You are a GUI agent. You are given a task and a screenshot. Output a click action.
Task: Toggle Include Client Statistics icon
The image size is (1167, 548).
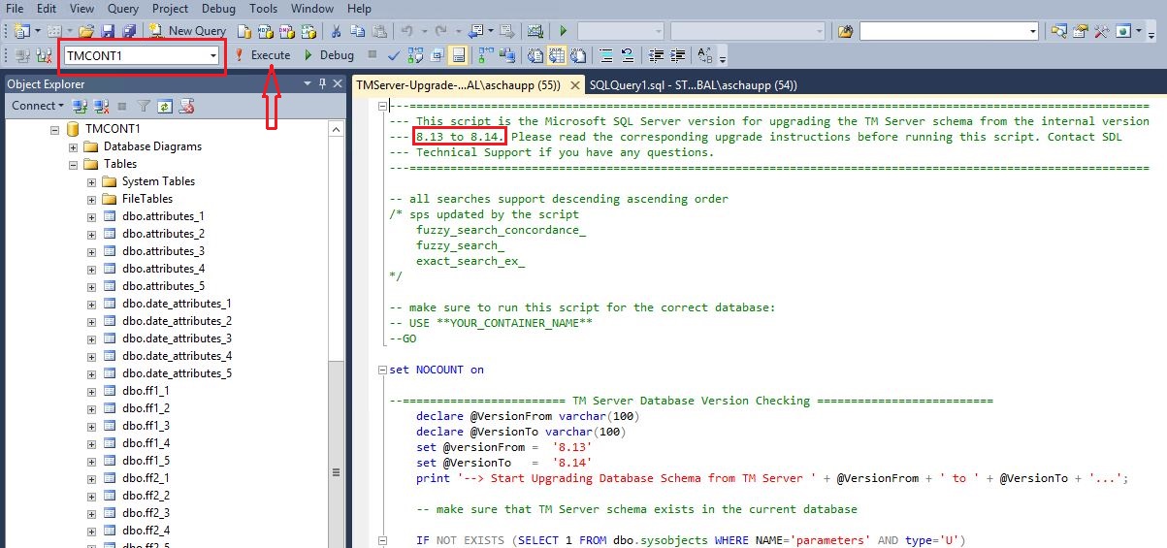pyautogui.click(x=508, y=55)
